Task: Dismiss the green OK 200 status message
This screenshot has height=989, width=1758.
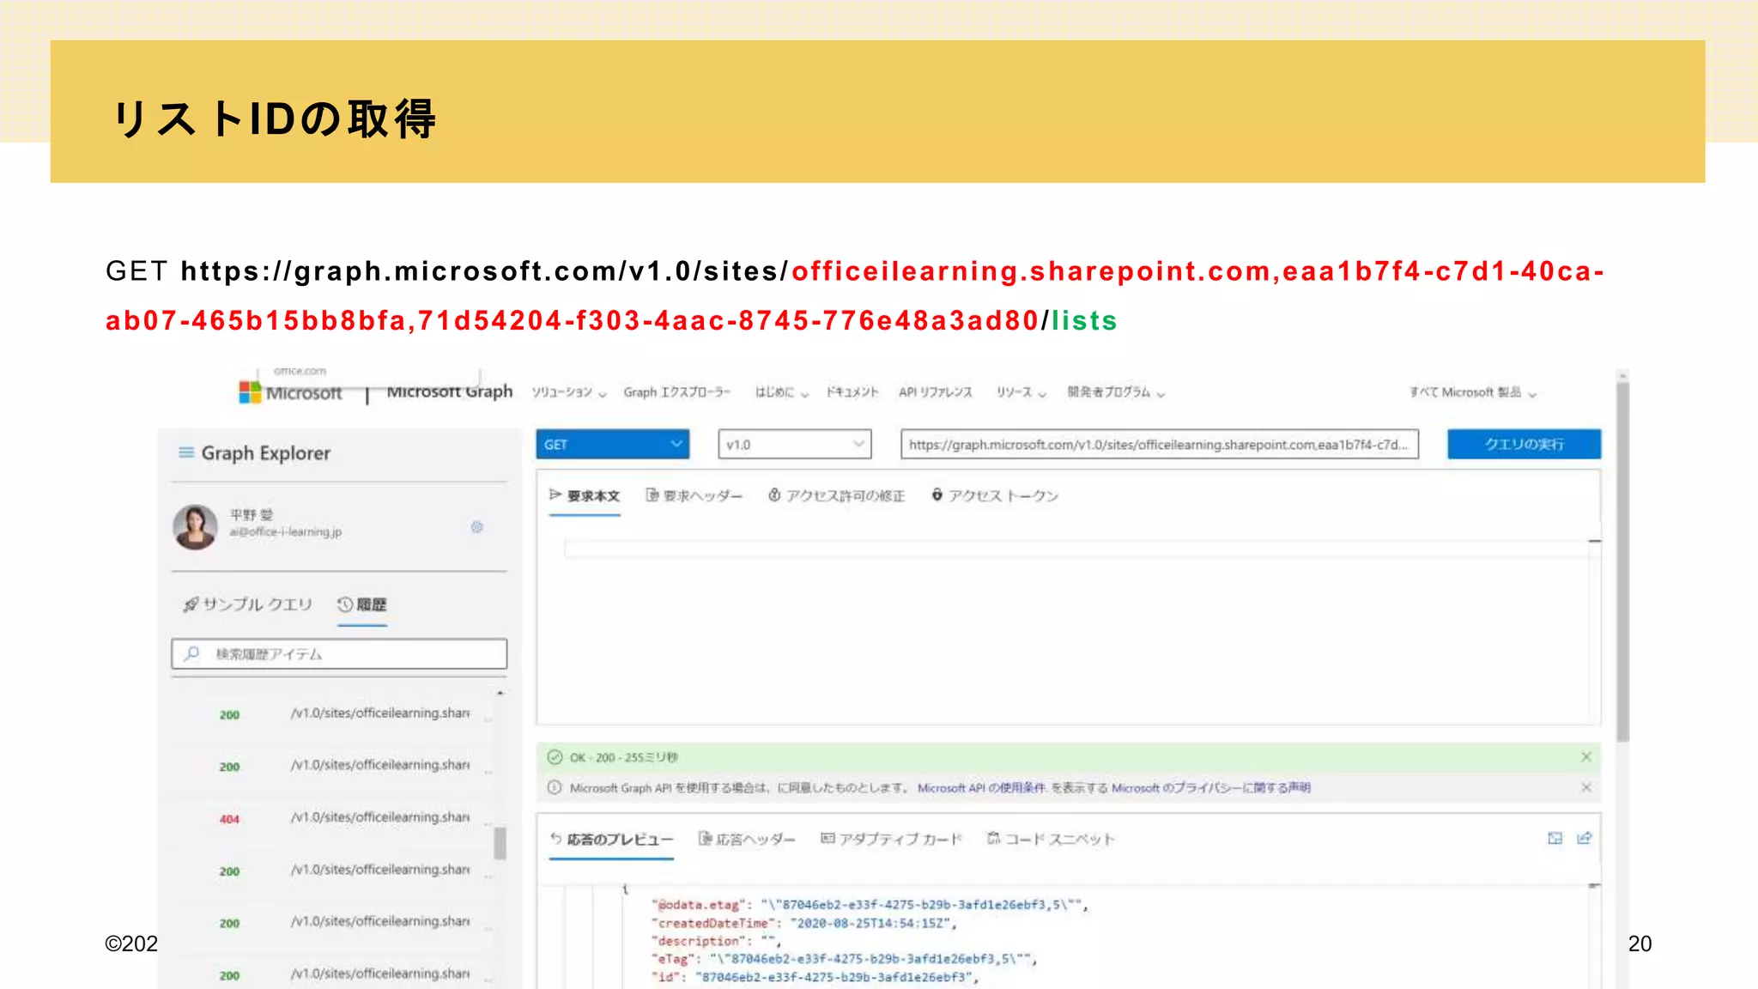Action: pos(1586,756)
